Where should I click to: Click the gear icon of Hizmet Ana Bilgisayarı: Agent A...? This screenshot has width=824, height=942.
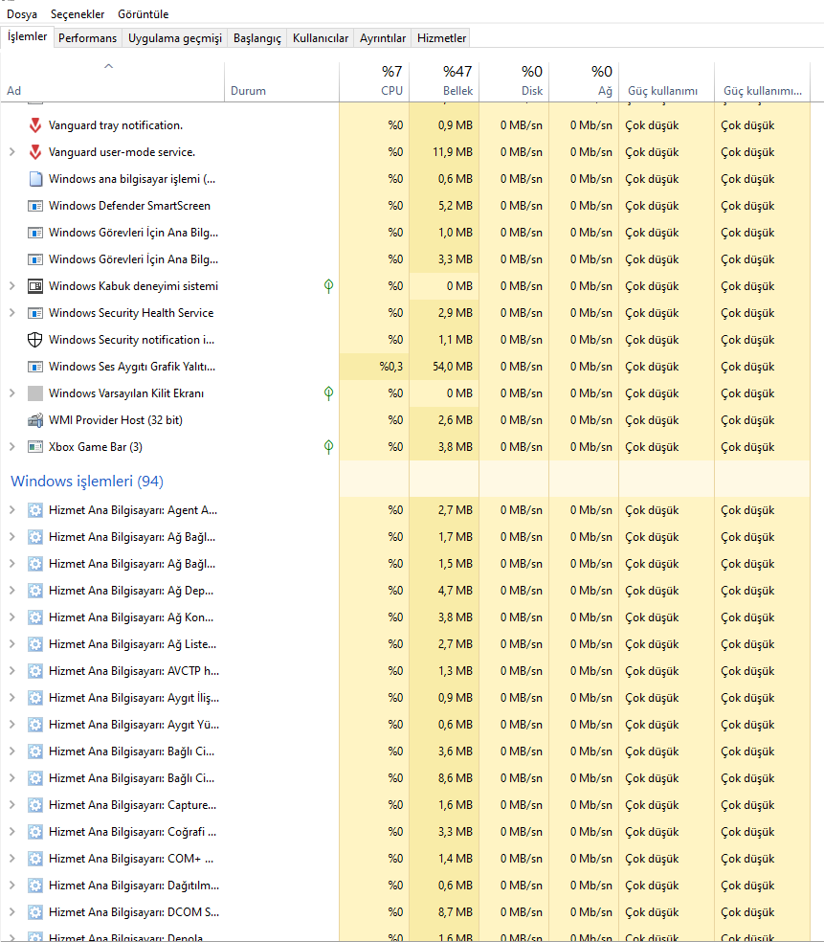(35, 510)
